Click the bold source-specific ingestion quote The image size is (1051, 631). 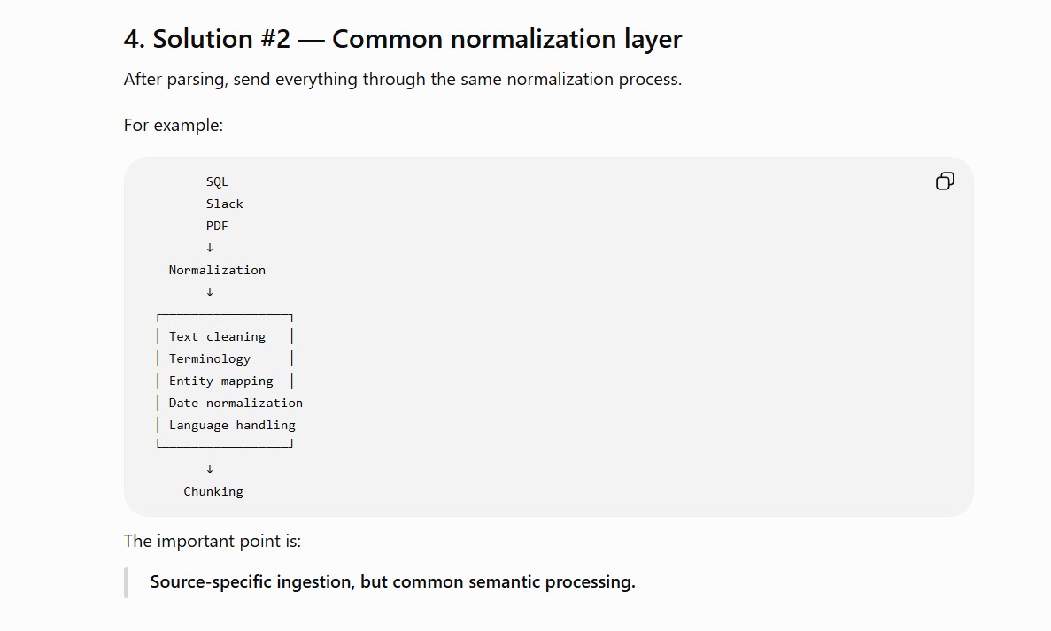click(x=393, y=581)
